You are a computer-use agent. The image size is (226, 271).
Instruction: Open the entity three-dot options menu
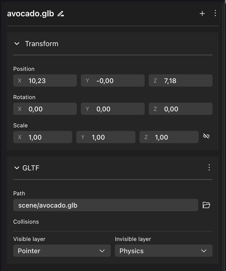pyautogui.click(x=215, y=13)
